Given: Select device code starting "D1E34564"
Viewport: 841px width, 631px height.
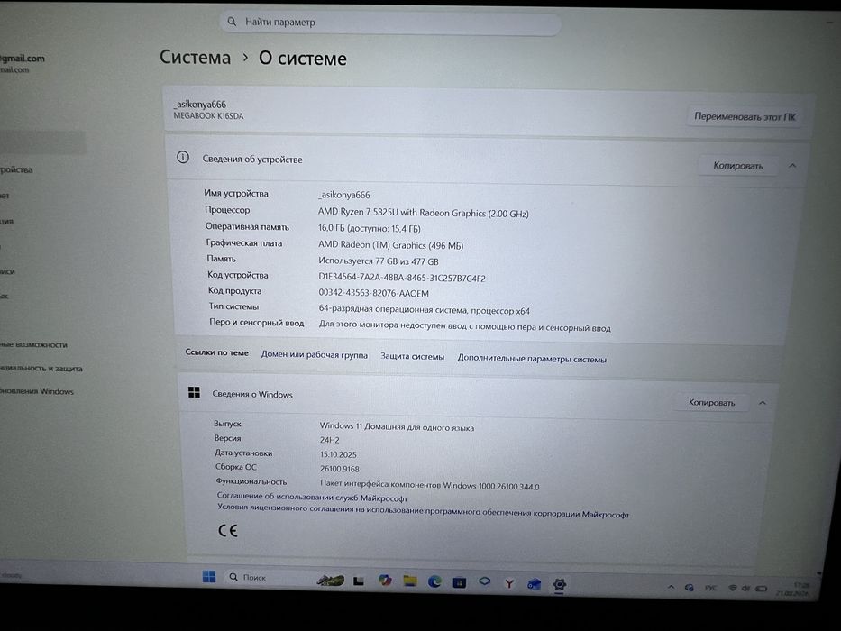Looking at the screenshot, I should (x=402, y=278).
